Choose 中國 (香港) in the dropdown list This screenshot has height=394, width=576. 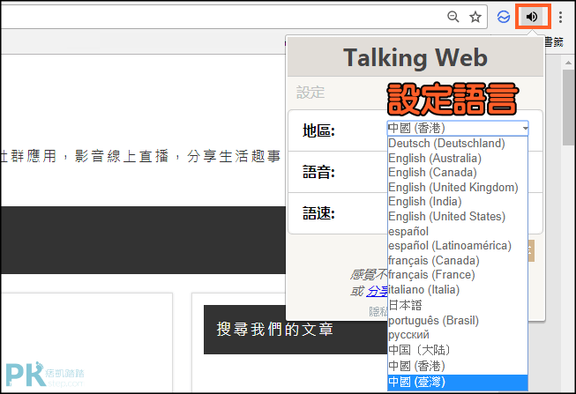click(458, 366)
